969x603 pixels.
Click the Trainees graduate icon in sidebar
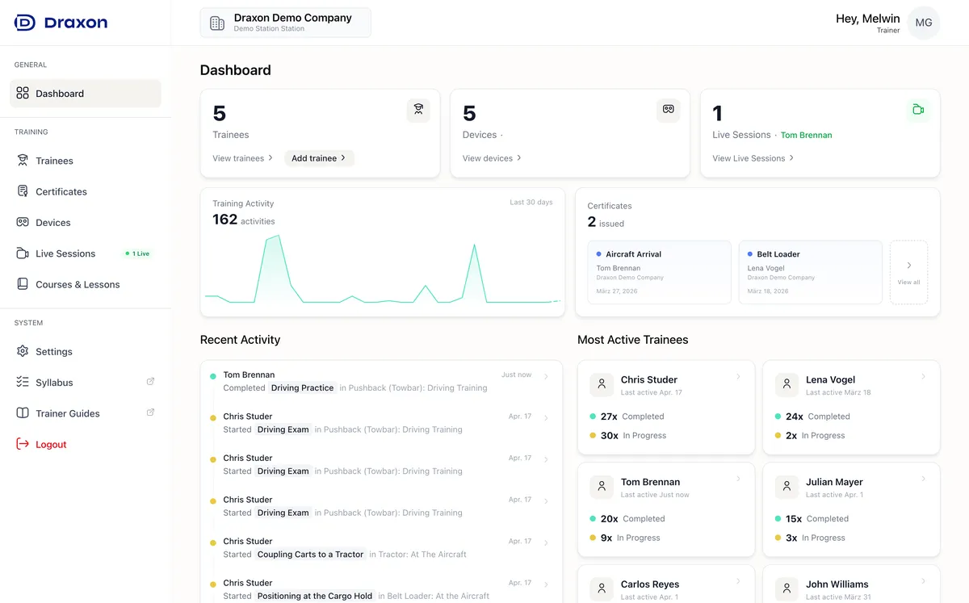[x=23, y=161]
